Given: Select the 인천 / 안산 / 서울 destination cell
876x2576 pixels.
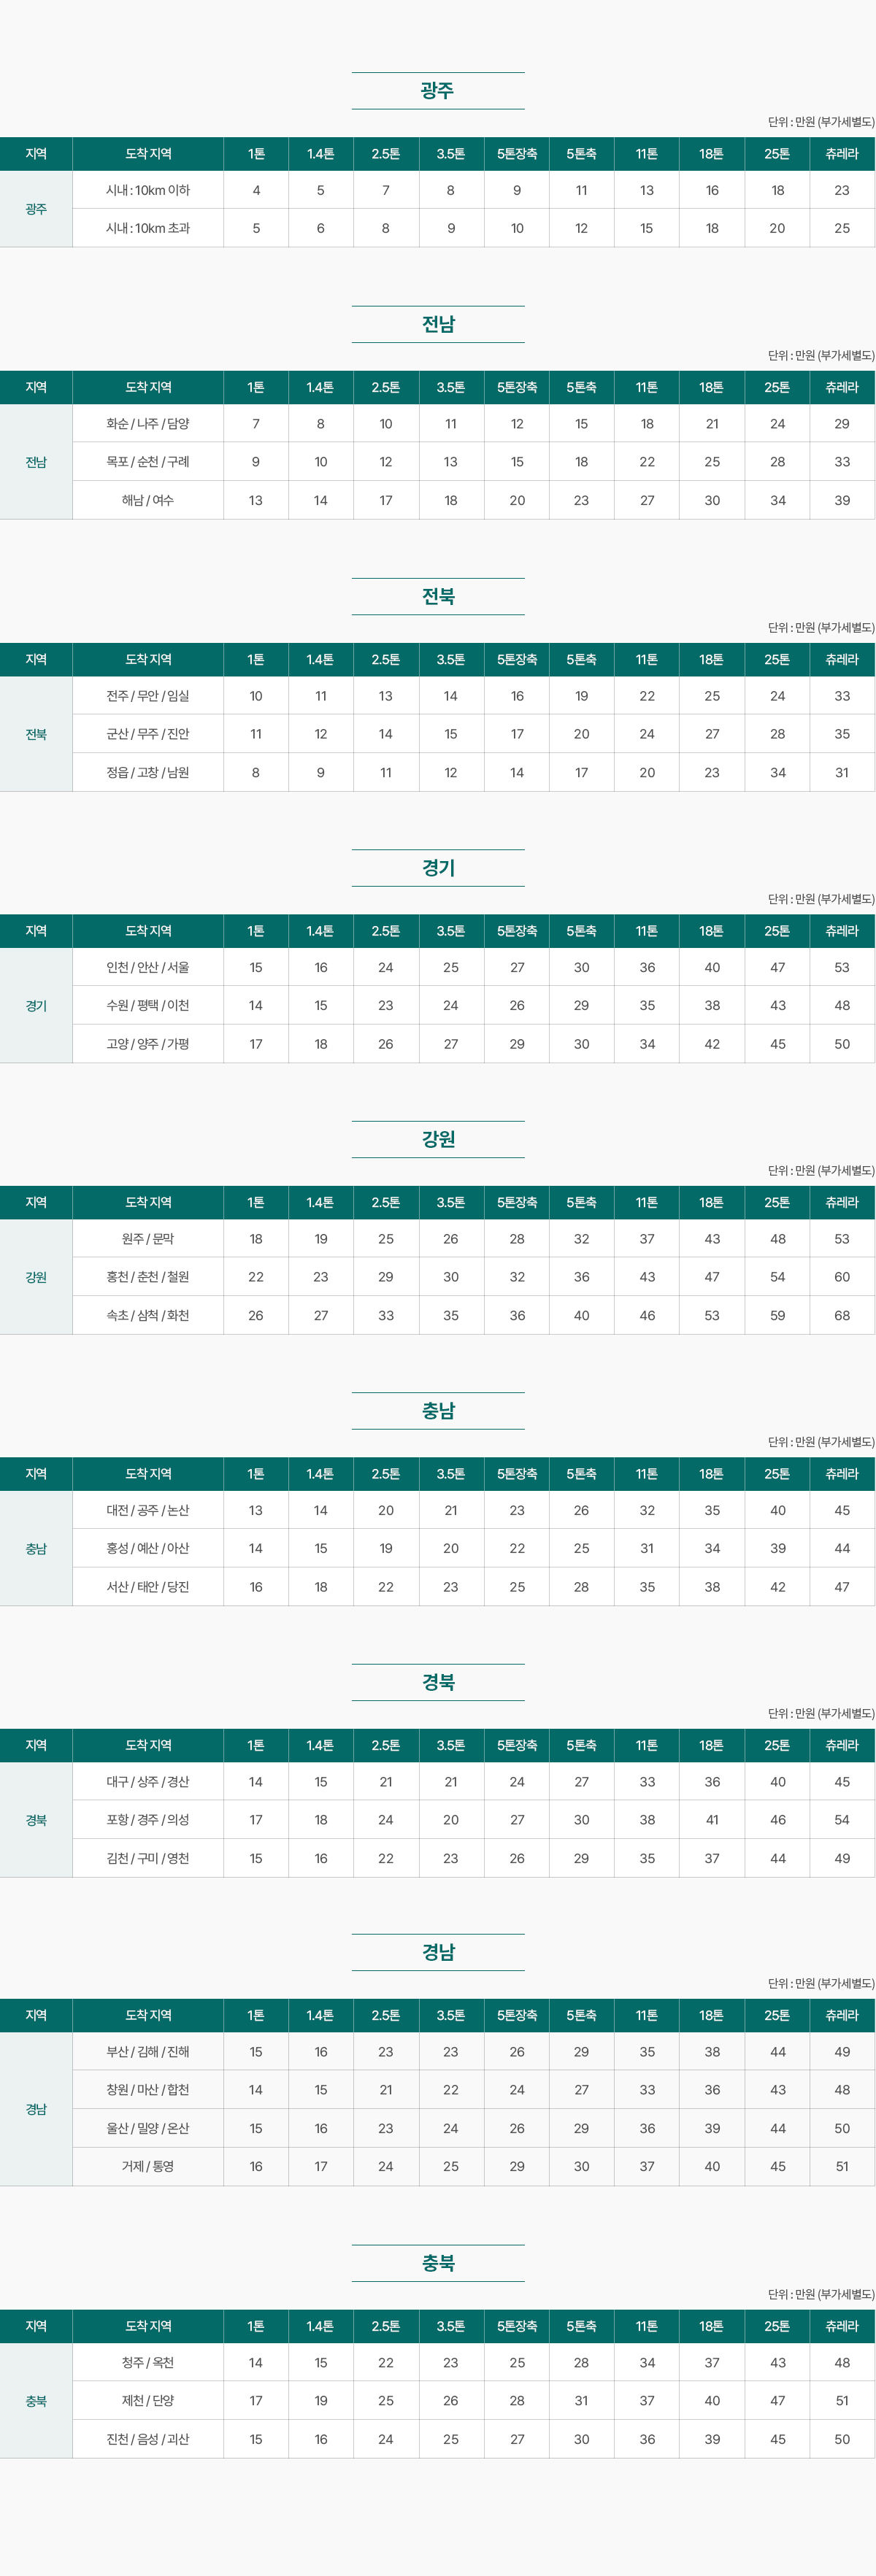Looking at the screenshot, I should pos(148,967).
